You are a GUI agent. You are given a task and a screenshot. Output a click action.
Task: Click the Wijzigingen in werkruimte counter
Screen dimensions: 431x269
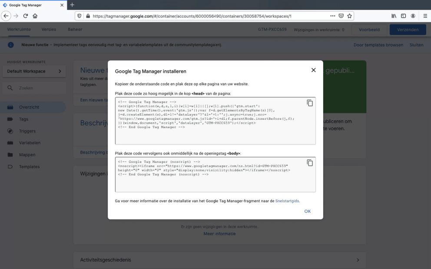coord(319,30)
